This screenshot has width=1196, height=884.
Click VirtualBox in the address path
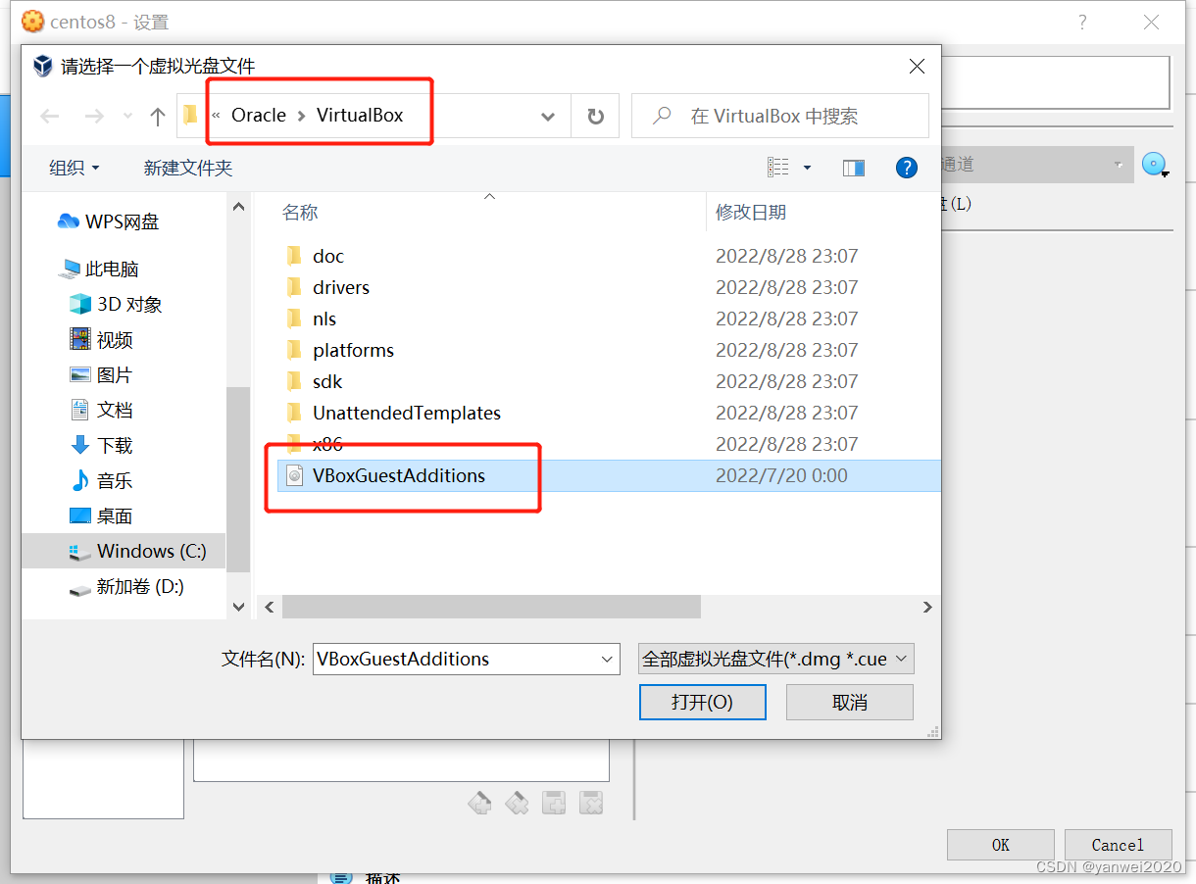point(360,115)
